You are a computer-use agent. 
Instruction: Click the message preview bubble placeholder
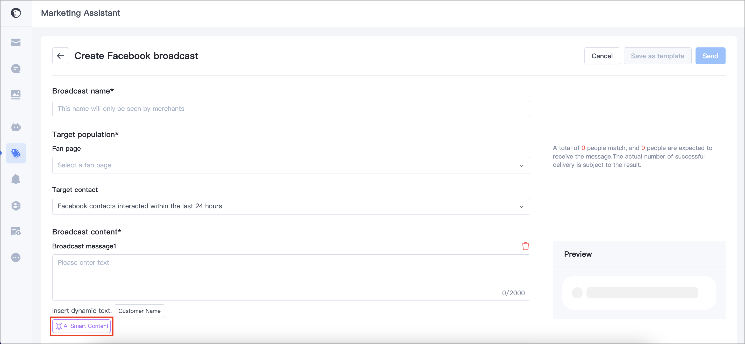pyautogui.click(x=639, y=293)
